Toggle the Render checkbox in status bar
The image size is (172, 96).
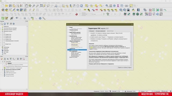[154, 91]
